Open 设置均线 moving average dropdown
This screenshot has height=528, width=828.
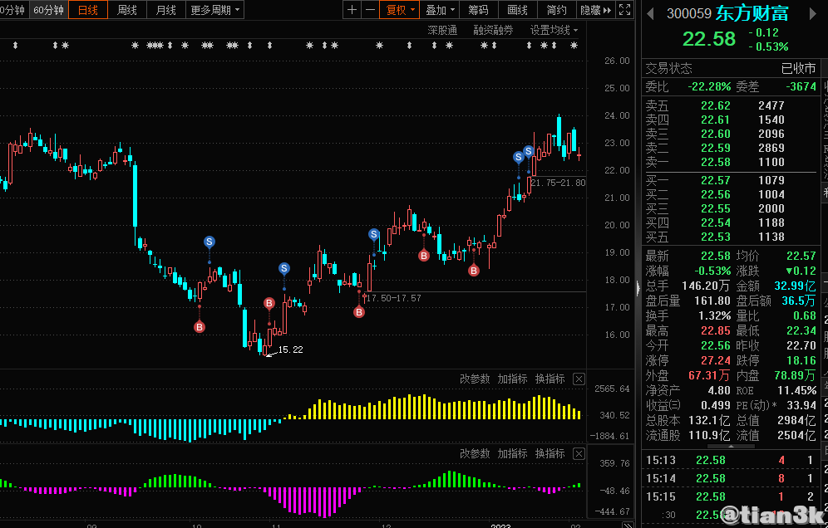click(554, 30)
